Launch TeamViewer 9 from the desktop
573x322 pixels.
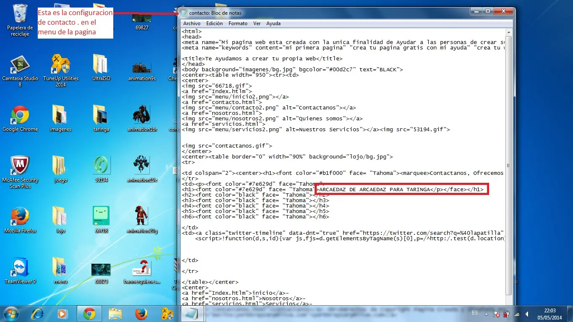pos(20,271)
